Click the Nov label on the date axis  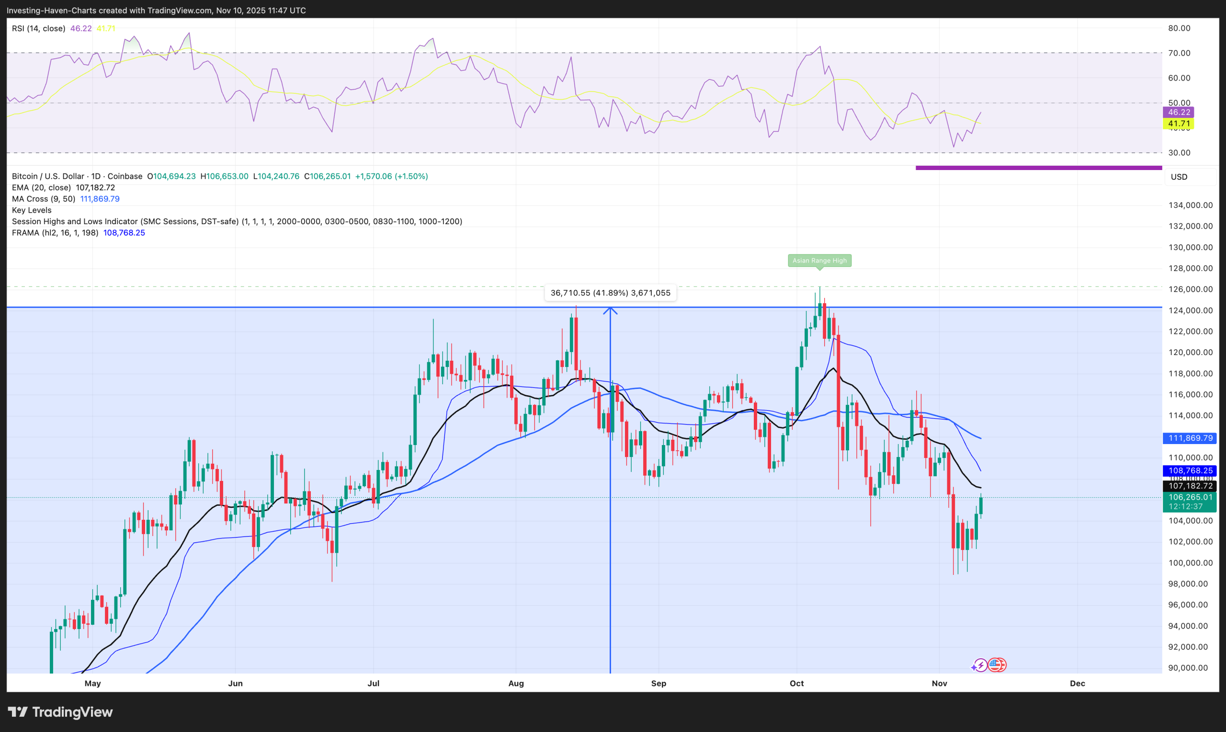(940, 683)
